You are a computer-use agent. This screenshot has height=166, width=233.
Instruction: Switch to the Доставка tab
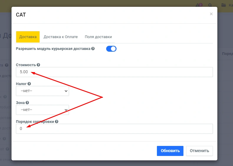pyautogui.click(x=28, y=37)
